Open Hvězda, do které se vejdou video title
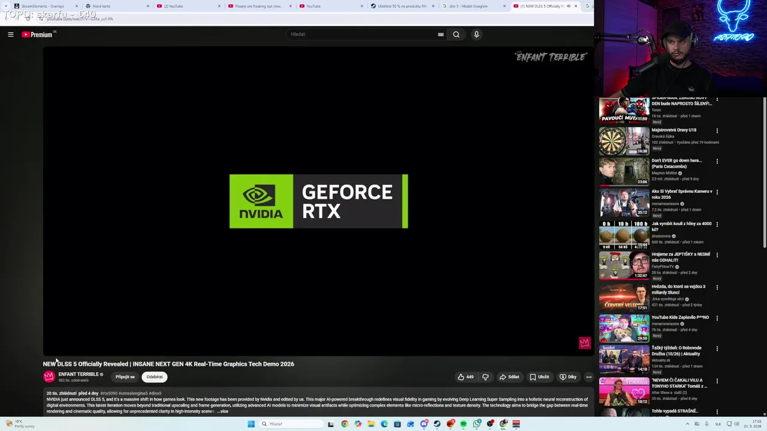 pos(679,289)
